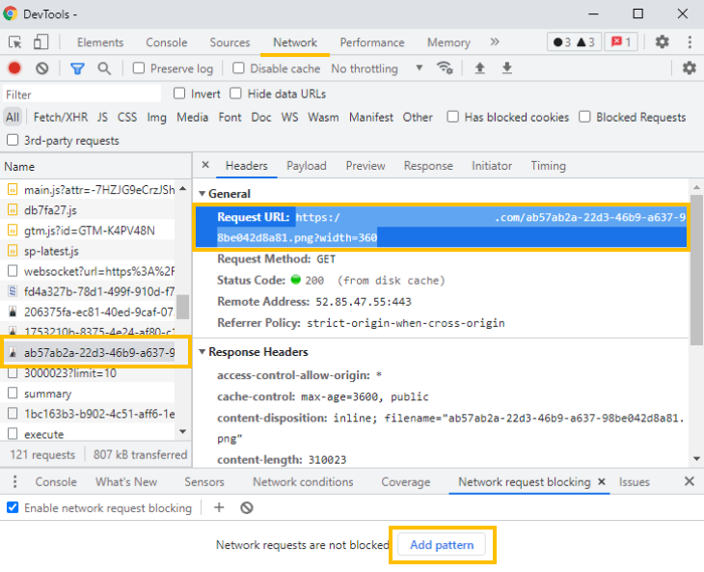
Task: Toggle the network filter funnel icon
Action: coord(77,68)
